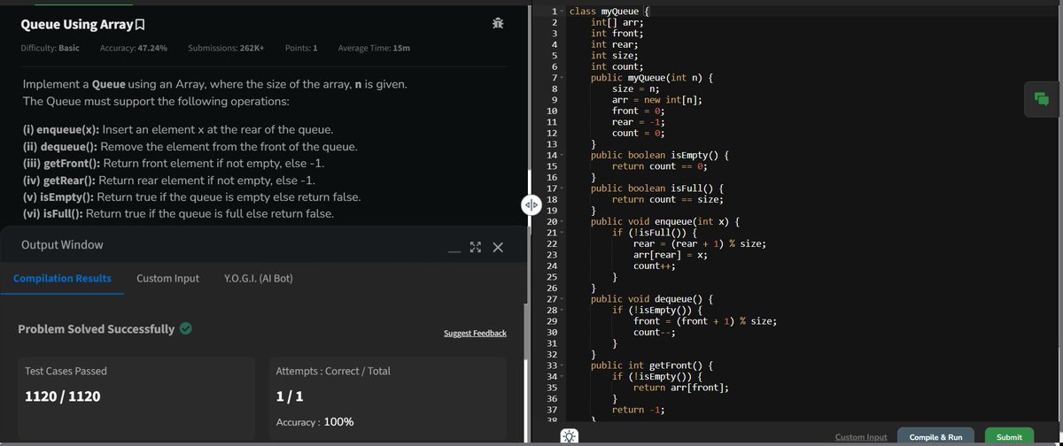1063x446 pixels.
Task: Click the 1 / 1 attempts value
Action: click(289, 396)
